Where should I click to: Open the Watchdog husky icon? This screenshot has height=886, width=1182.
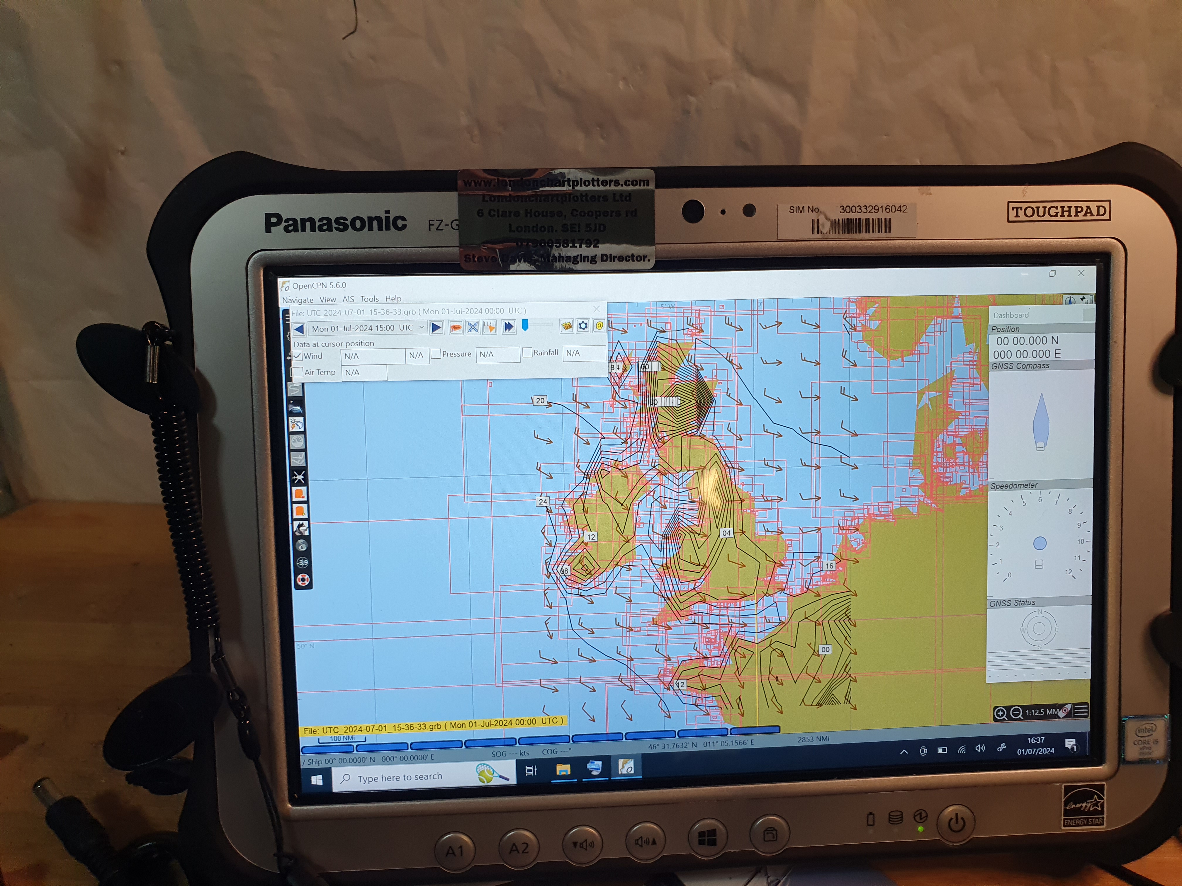point(301,528)
